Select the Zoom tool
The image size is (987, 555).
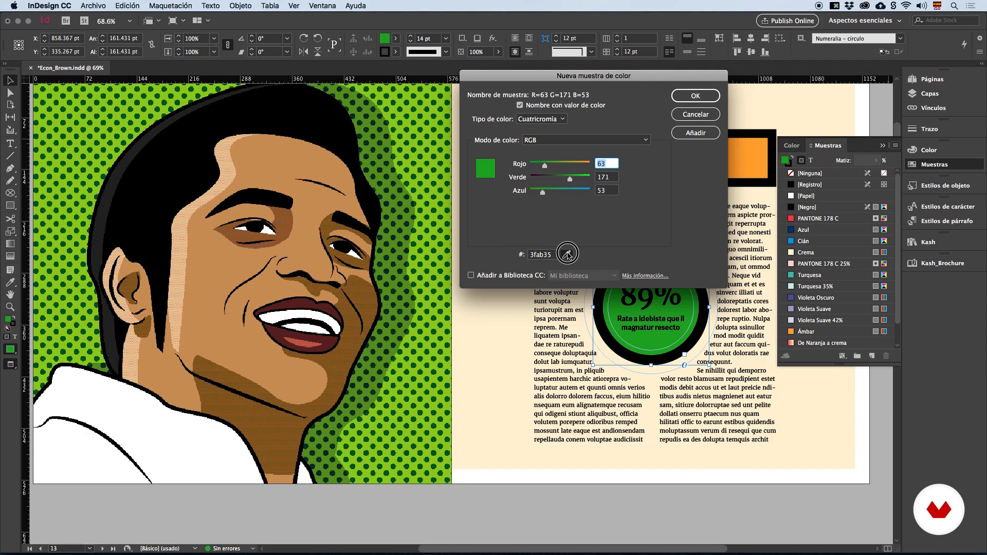(10, 307)
